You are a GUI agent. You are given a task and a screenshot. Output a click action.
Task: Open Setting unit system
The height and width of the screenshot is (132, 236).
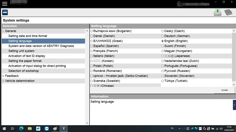pyautogui.click(x=21, y=51)
